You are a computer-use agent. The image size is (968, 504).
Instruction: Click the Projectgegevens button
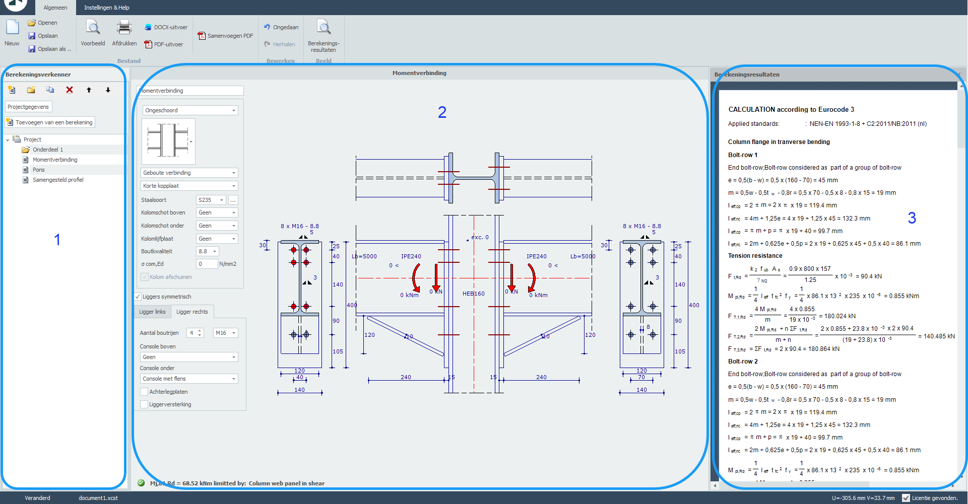pos(28,107)
